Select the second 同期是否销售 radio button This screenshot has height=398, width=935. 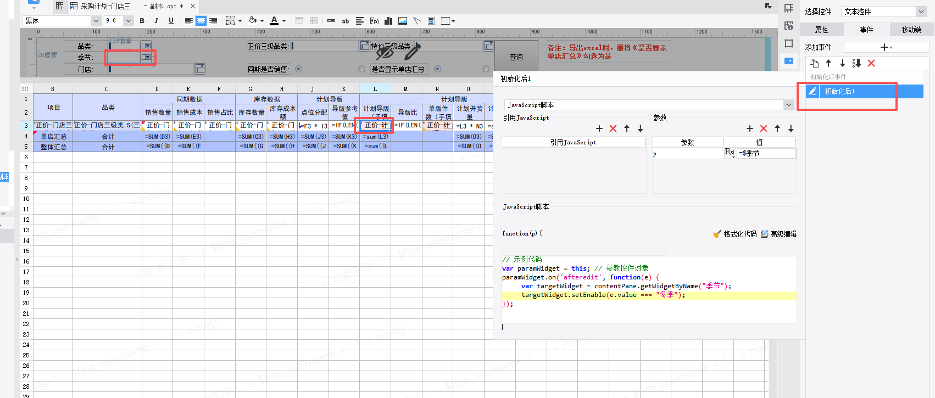tap(361, 69)
